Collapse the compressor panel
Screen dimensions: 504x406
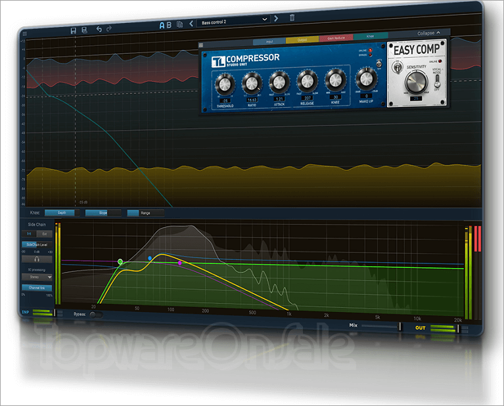[428, 33]
